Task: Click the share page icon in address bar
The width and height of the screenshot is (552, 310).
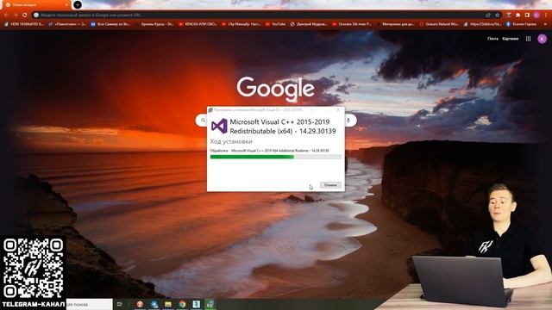Action: pos(488,15)
